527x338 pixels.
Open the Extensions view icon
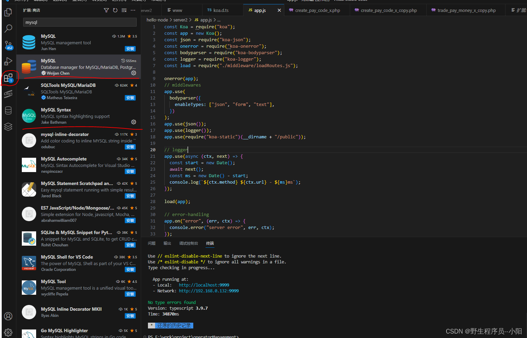[x=8, y=78]
